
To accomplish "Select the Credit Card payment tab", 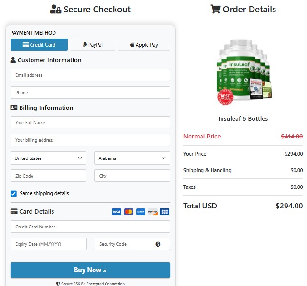I will tap(39, 45).
